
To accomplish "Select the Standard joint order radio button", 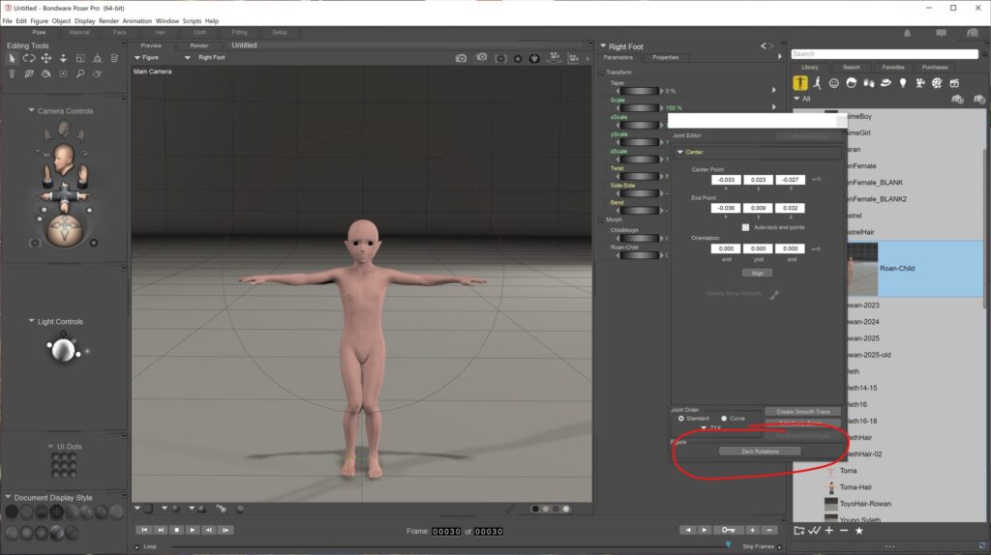I will point(680,419).
